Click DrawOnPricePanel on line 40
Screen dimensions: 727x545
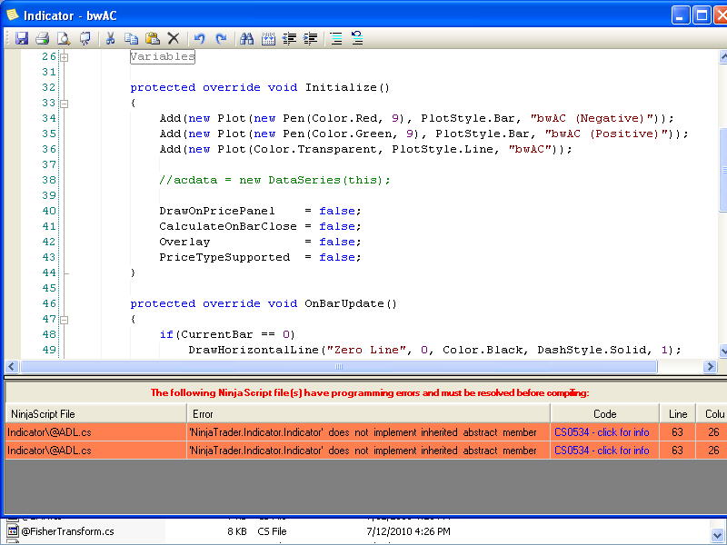pyautogui.click(x=217, y=211)
